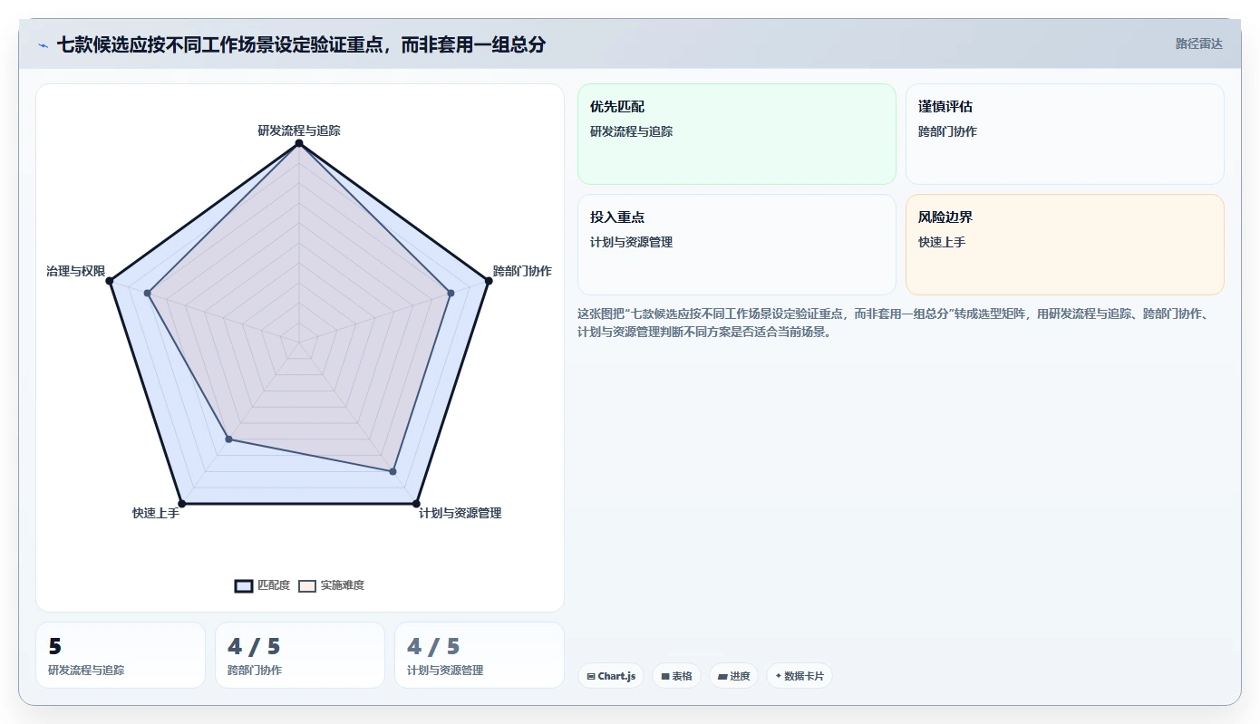Click the 匹配度 legend label
This screenshot has height=724, width=1260.
tap(274, 585)
